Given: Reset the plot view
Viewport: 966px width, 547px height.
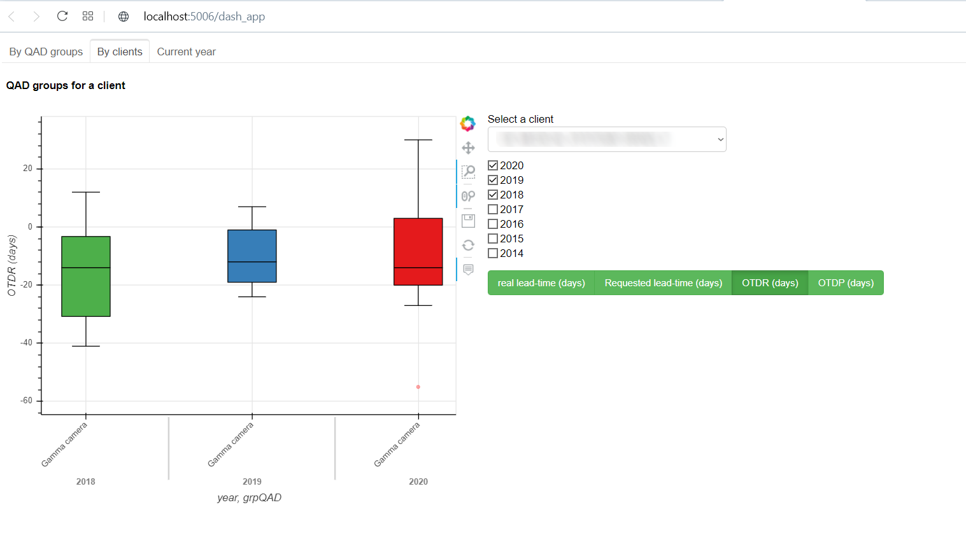Looking at the screenshot, I should tap(468, 246).
